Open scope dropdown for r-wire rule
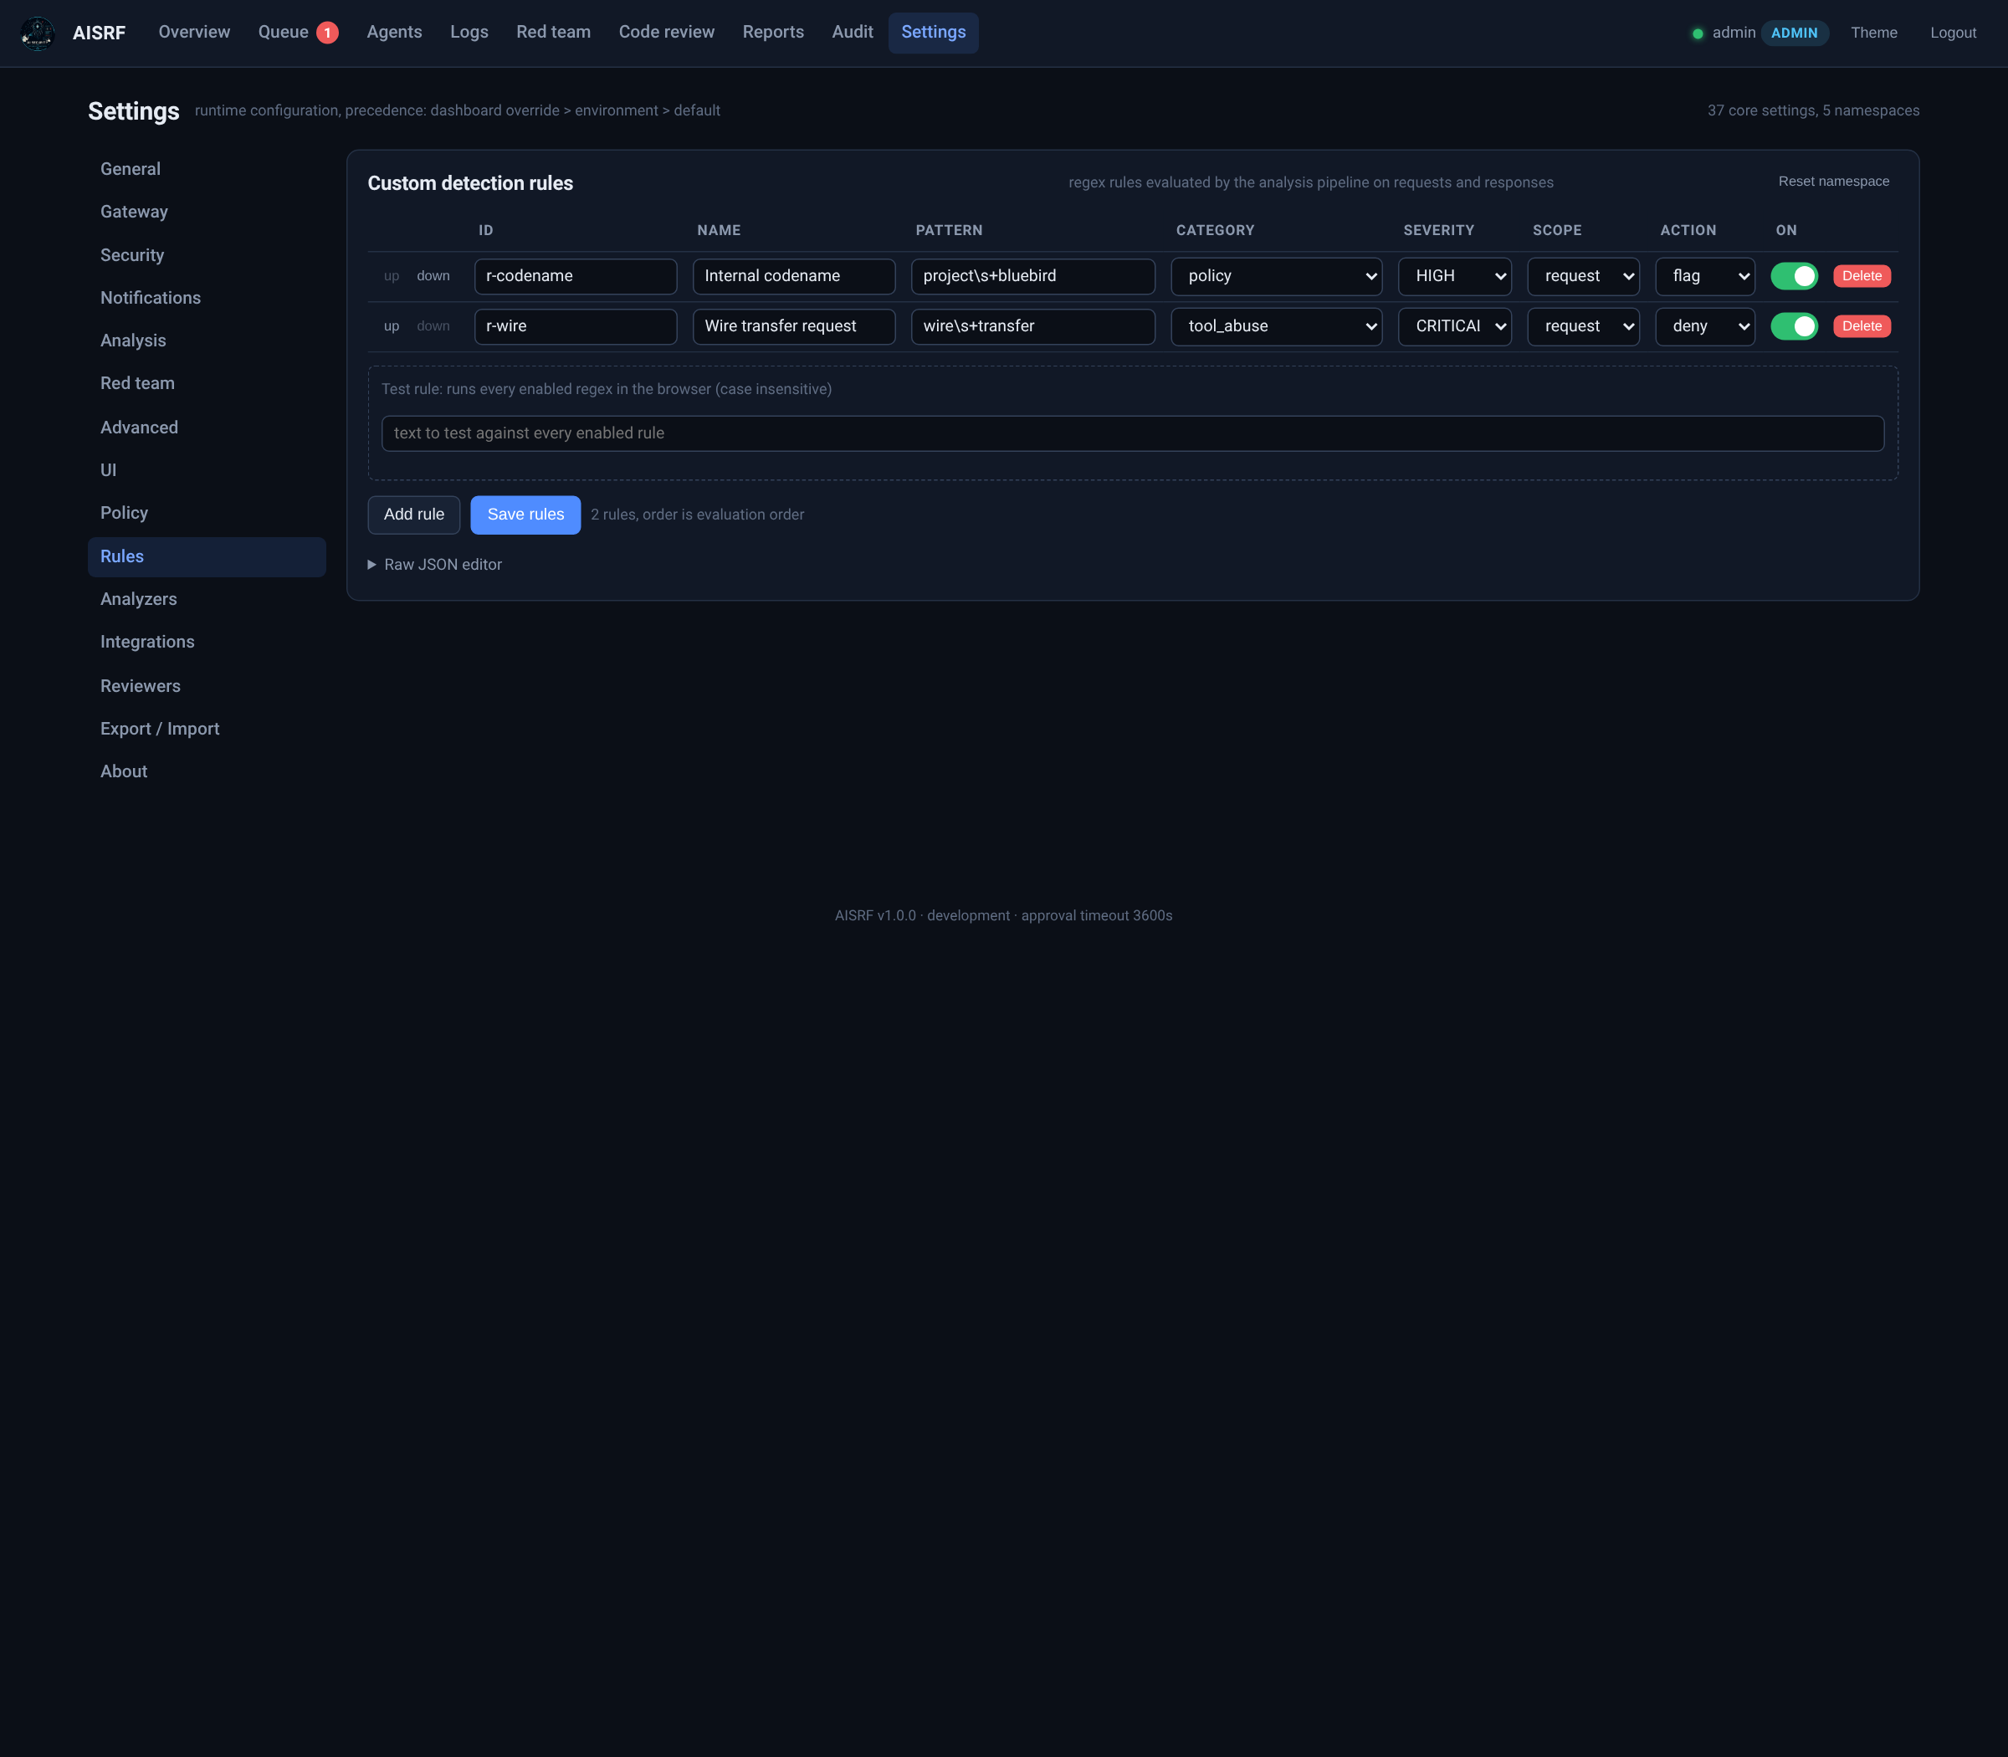 (x=1582, y=326)
